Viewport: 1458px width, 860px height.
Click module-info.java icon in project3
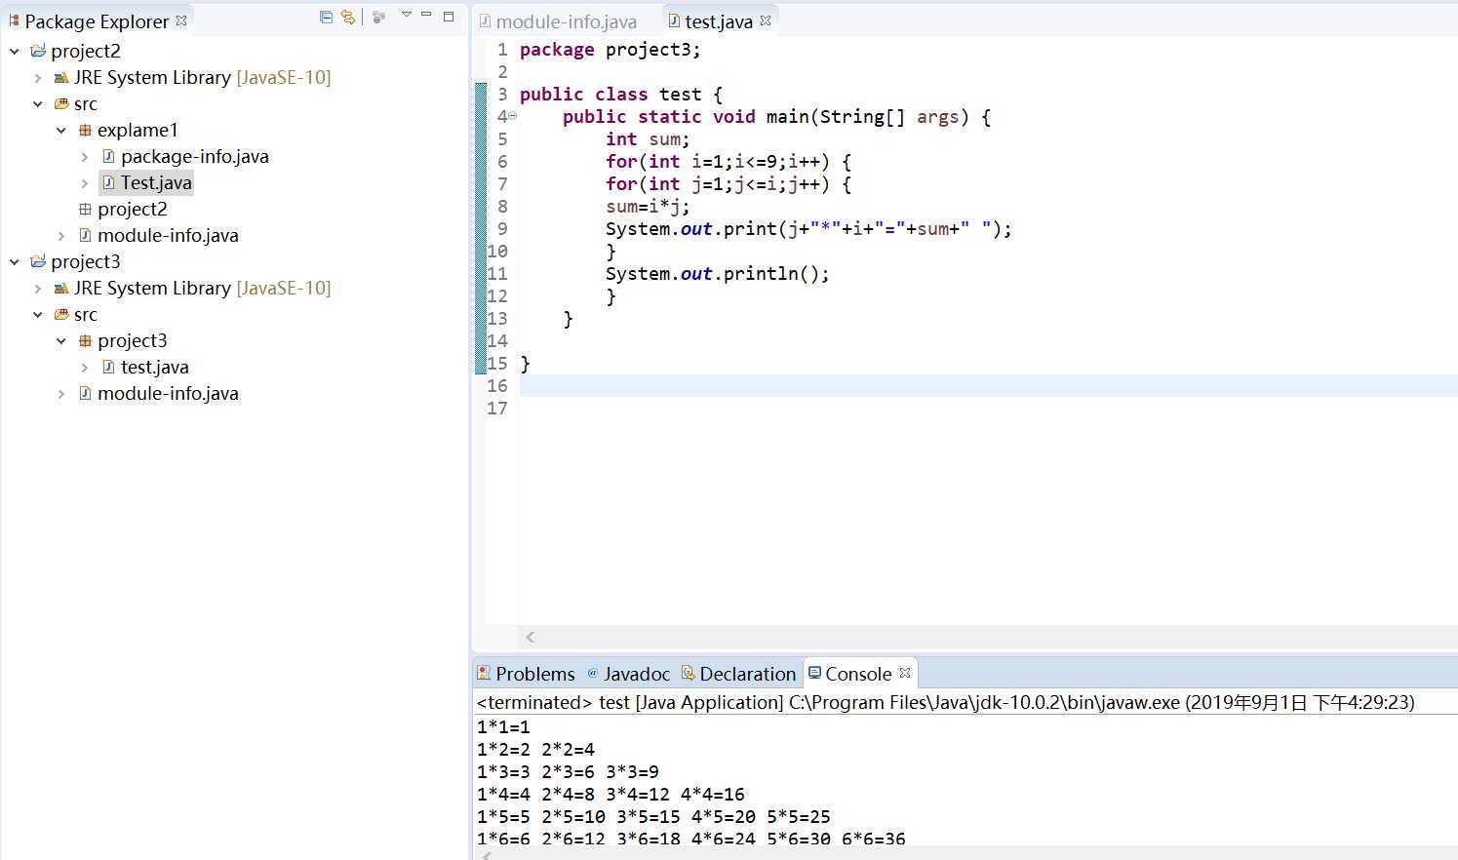[85, 393]
